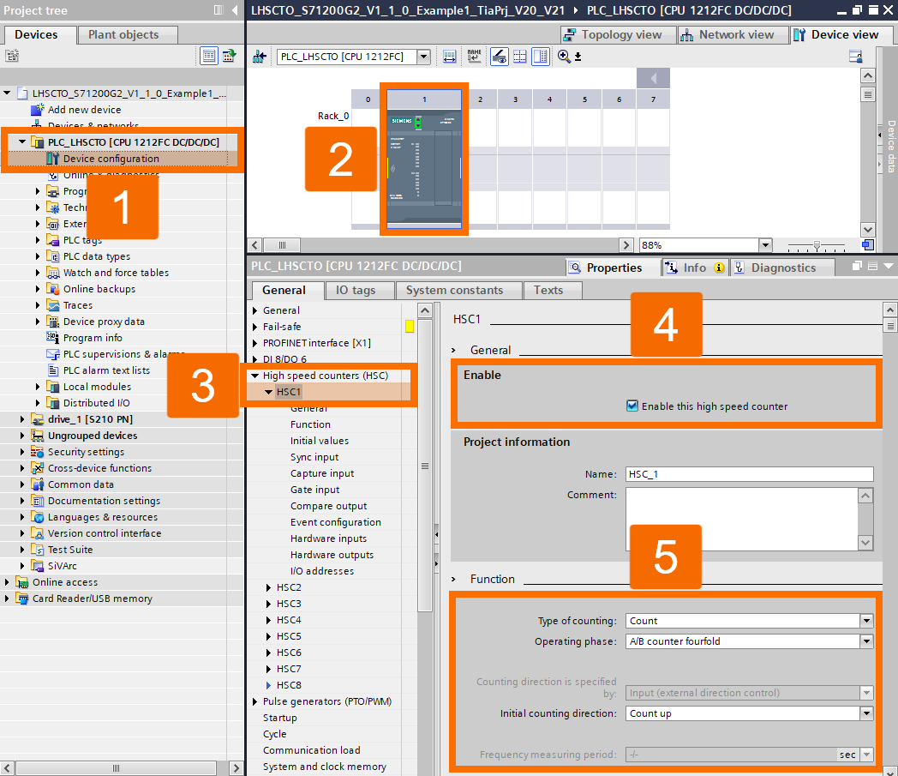
Task: Open Operating phase dropdown
Action: (x=866, y=641)
